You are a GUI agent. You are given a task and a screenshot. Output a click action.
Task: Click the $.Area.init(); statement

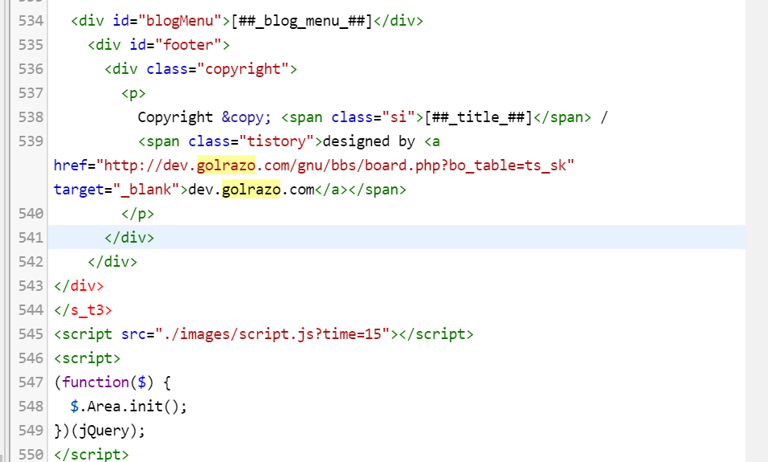129,406
